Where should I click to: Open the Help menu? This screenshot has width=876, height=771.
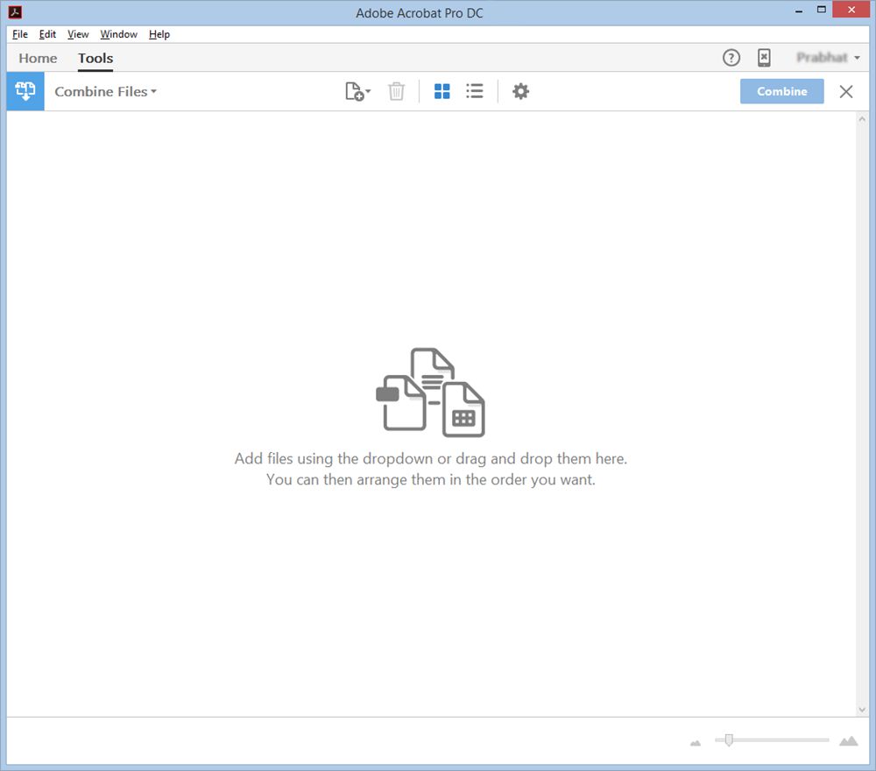(159, 34)
